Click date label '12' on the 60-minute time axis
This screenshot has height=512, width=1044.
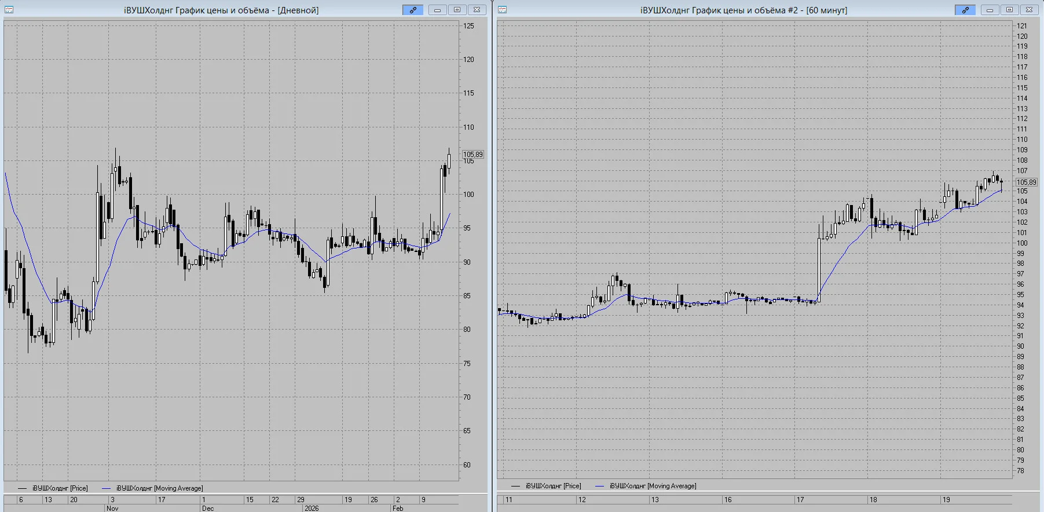[582, 499]
